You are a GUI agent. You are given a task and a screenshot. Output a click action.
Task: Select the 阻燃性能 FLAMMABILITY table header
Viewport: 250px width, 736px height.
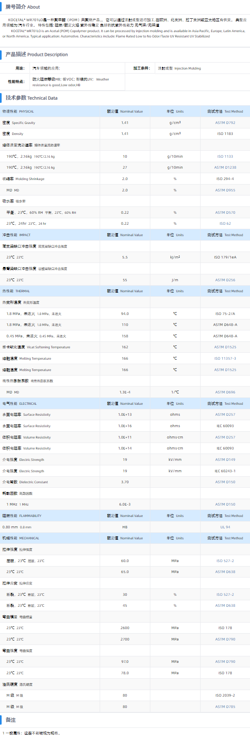(x=22, y=516)
